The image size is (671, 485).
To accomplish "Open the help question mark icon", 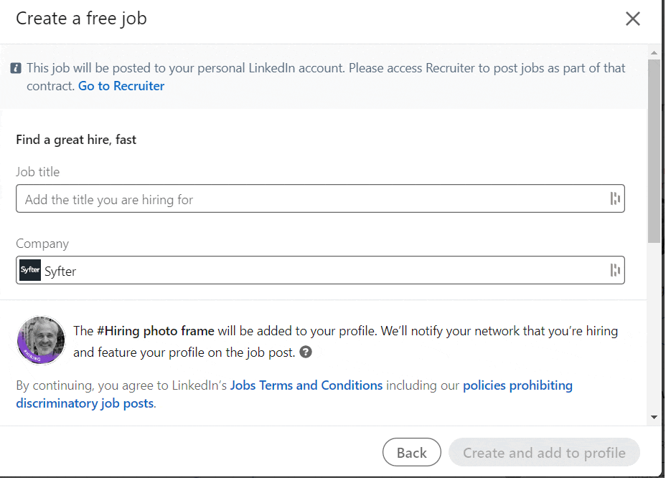I will pyautogui.click(x=306, y=352).
